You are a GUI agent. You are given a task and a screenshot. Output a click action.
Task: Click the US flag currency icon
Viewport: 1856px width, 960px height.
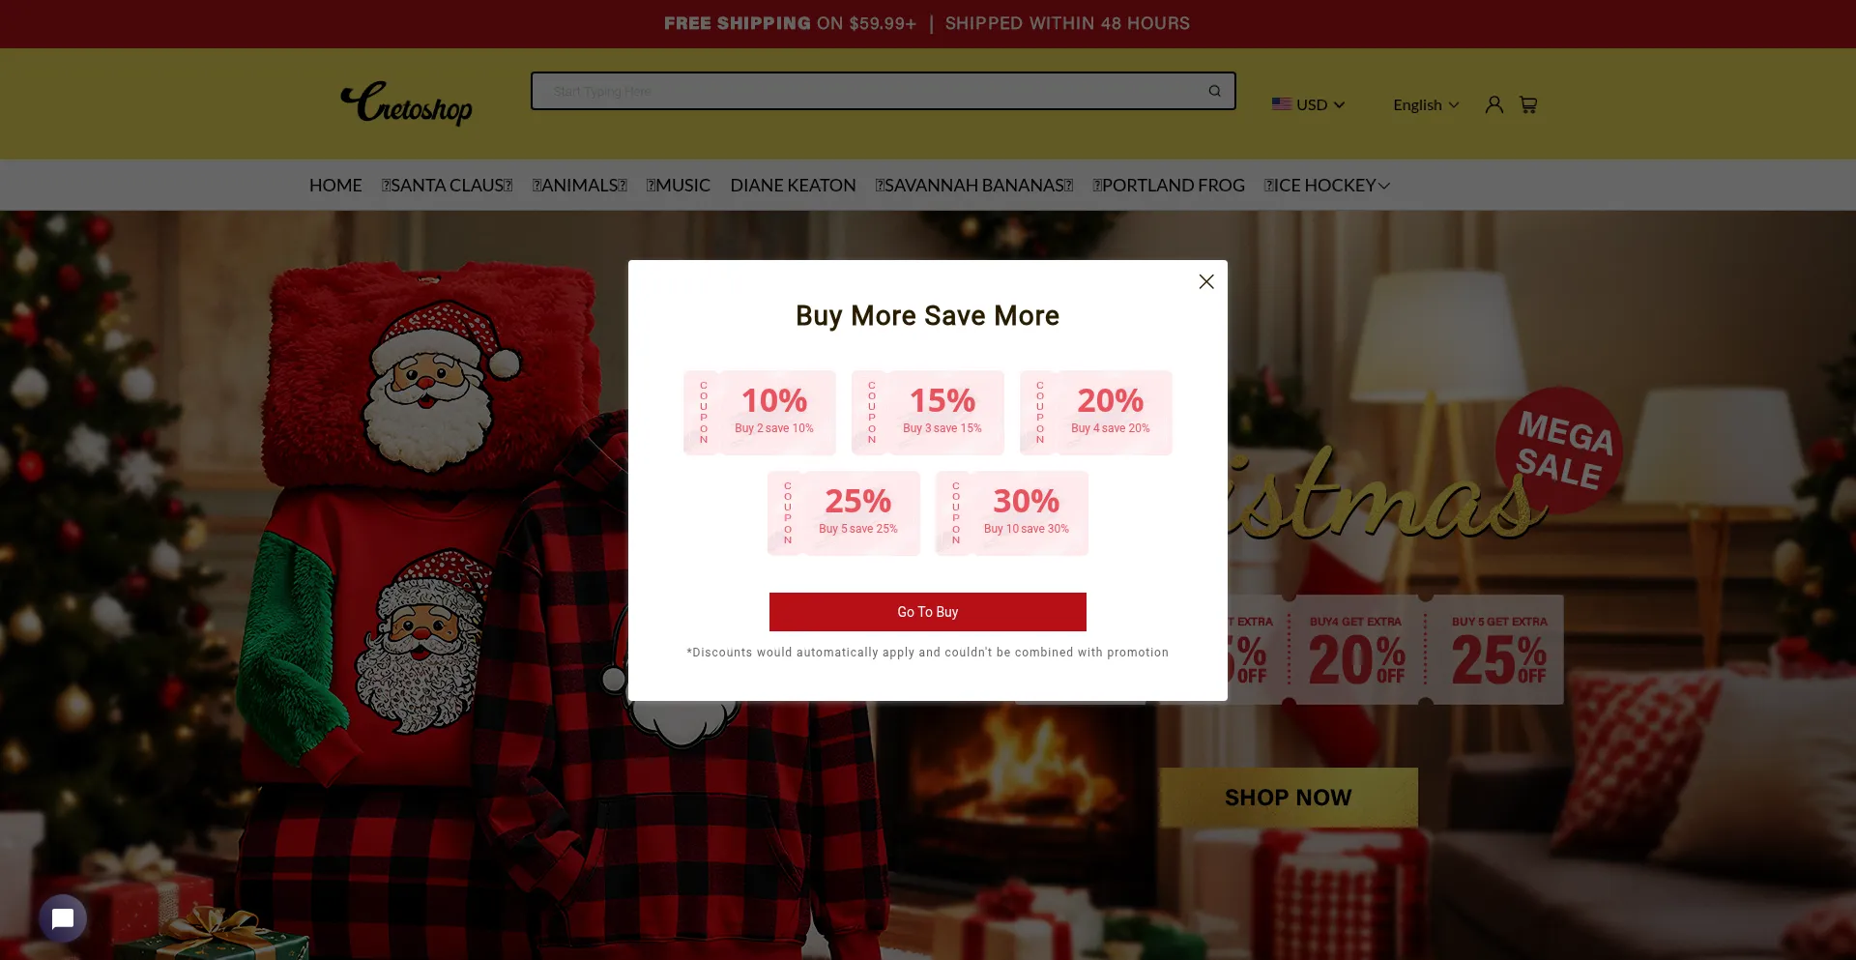[1282, 104]
